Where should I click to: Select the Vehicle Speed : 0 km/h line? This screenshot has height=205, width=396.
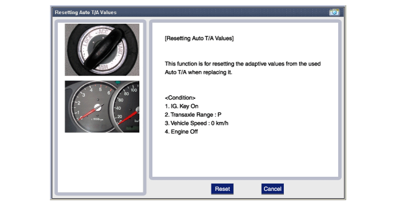pos(196,123)
